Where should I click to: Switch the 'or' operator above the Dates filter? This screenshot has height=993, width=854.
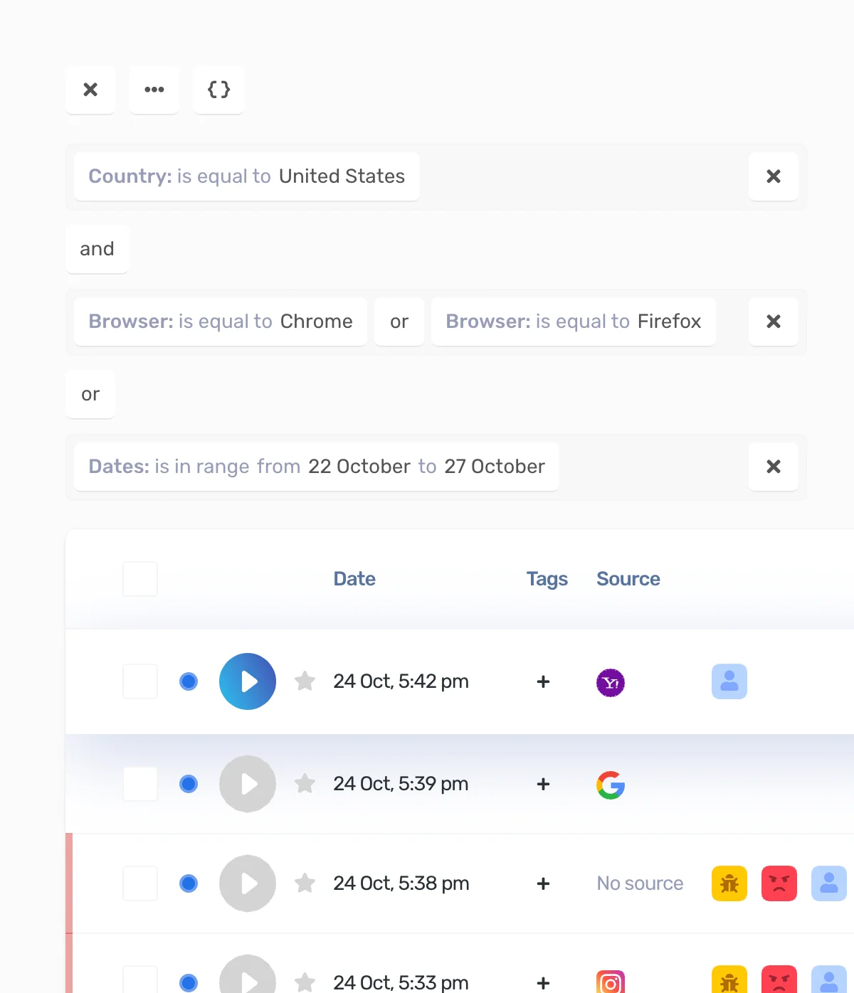point(90,395)
